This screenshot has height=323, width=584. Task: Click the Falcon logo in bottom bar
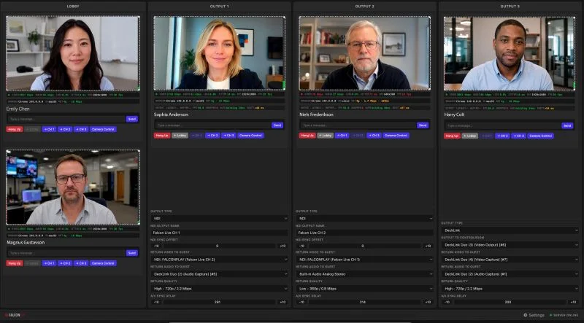click(x=15, y=315)
